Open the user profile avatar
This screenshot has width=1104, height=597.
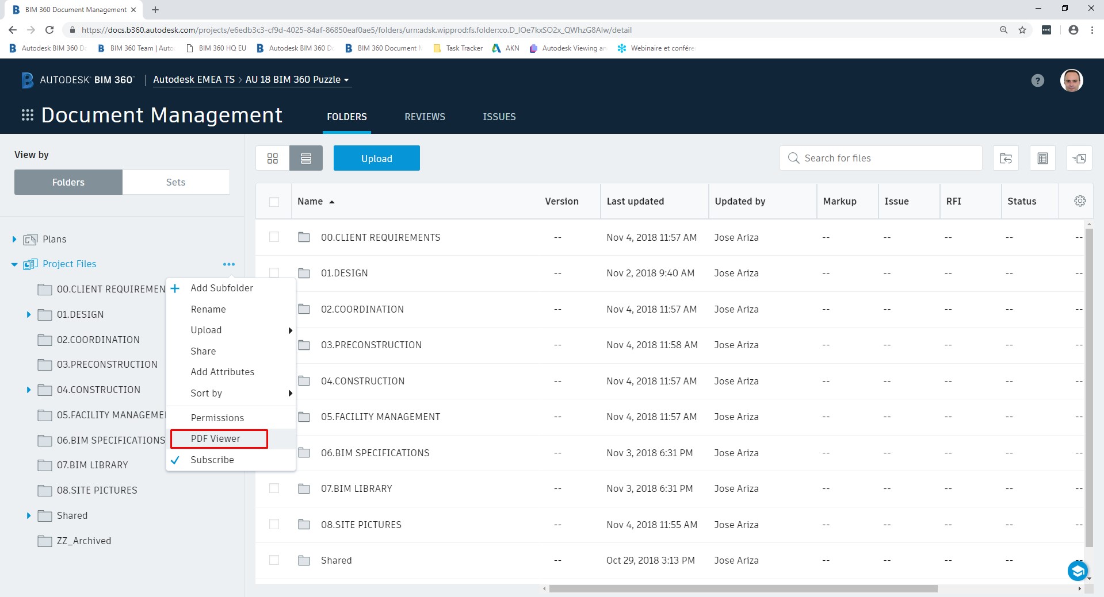pos(1071,80)
